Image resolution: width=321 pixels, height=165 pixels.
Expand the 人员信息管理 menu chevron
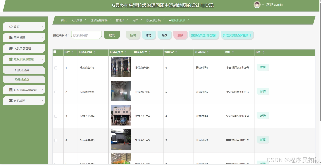41,48
